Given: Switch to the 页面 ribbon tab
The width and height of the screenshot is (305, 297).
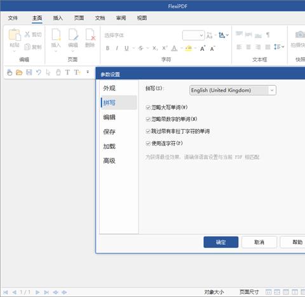Looking at the screenshot, I should point(79,18).
